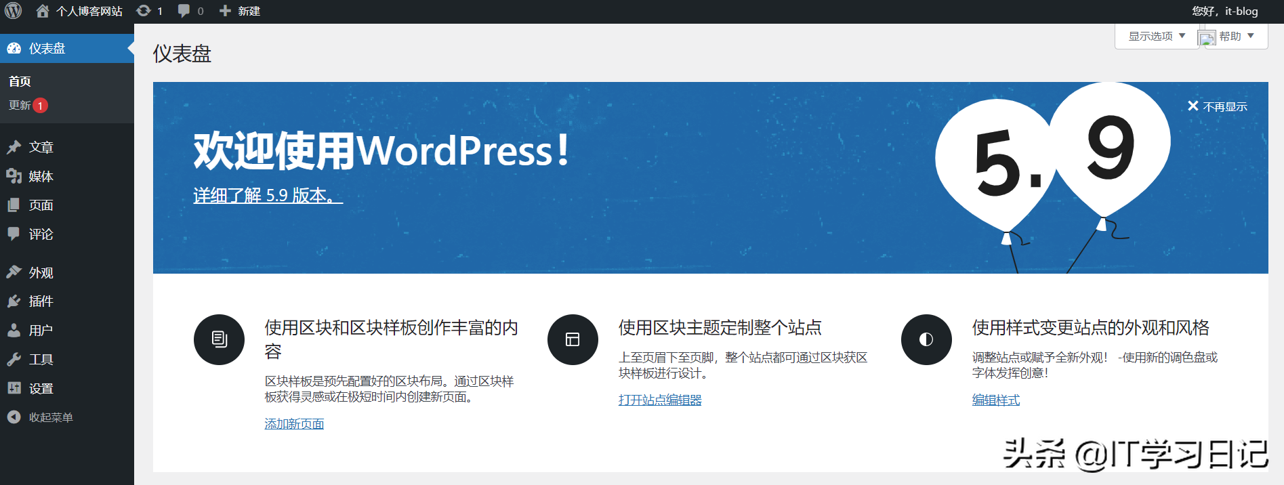This screenshot has height=485, width=1284.
Task: Click the 编辑样式 link
Action: [996, 400]
